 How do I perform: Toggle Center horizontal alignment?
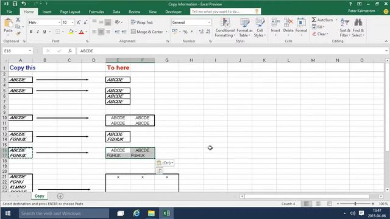click(101, 32)
